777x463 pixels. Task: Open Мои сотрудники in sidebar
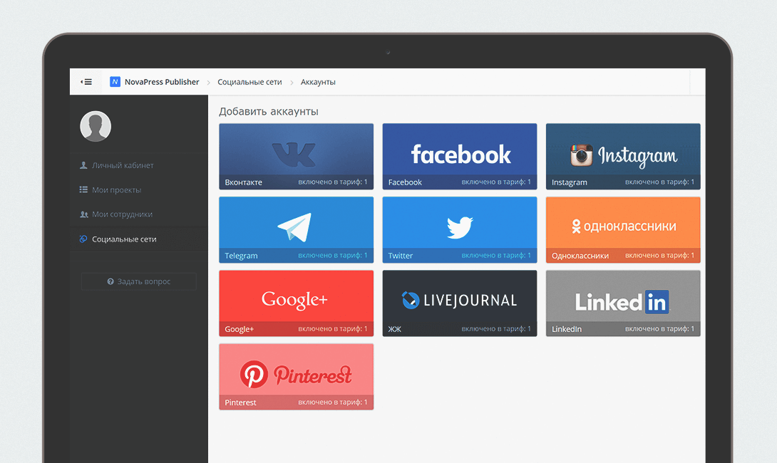pos(122,214)
